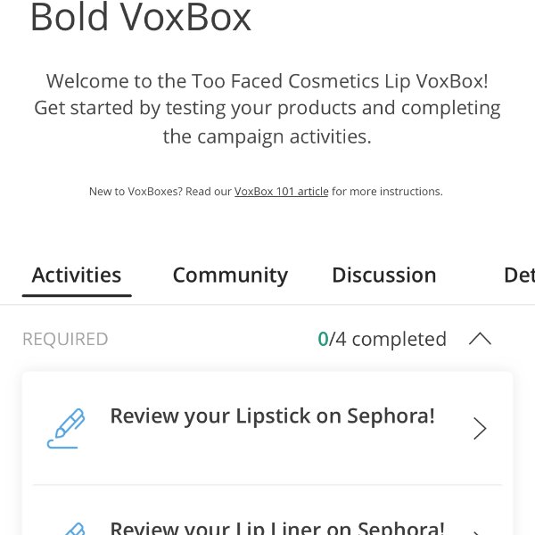The width and height of the screenshot is (535, 535).
Task: Click the pencil icon beside the Lipstick review
Action: (x=66, y=428)
